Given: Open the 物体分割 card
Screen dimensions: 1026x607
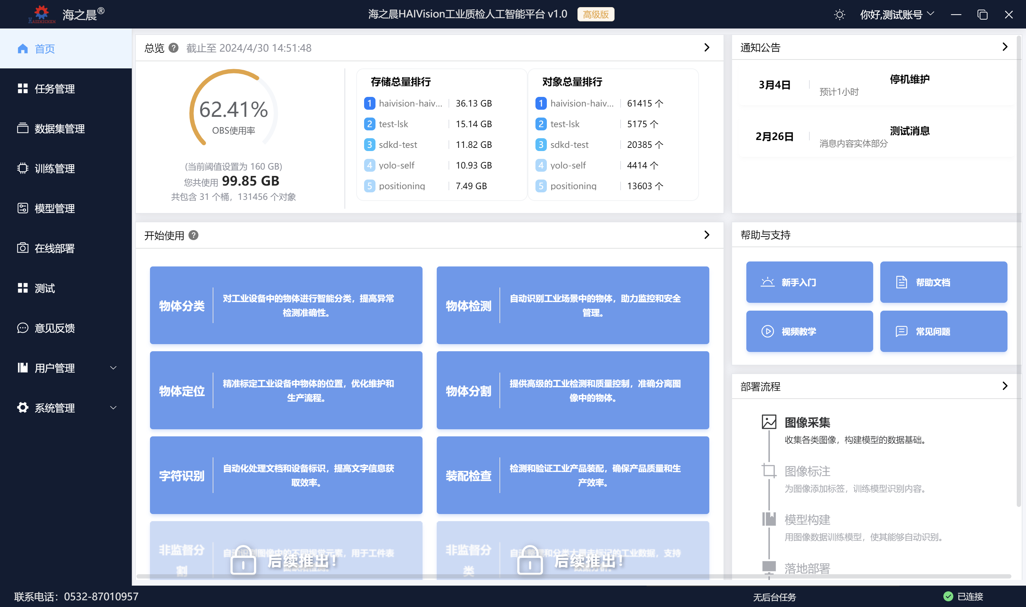Looking at the screenshot, I should (572, 390).
